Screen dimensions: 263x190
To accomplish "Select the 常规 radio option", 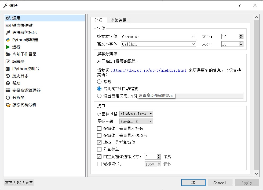I will [99, 82].
